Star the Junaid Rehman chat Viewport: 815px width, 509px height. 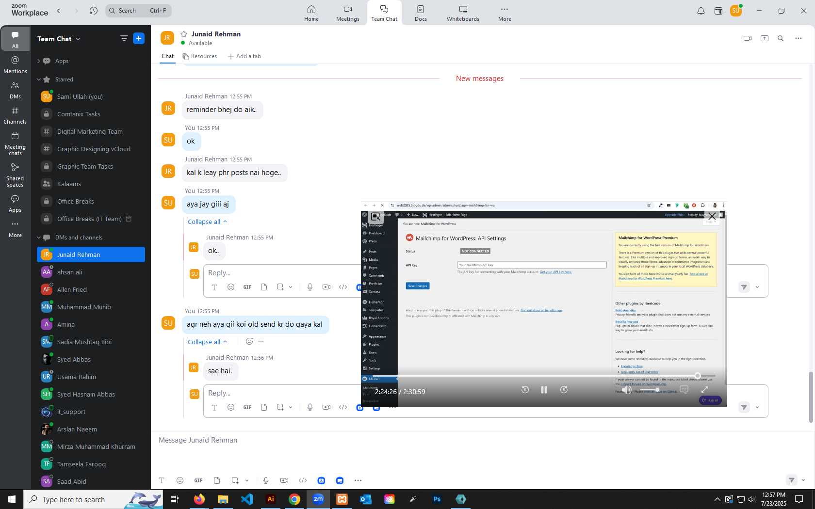click(x=184, y=34)
